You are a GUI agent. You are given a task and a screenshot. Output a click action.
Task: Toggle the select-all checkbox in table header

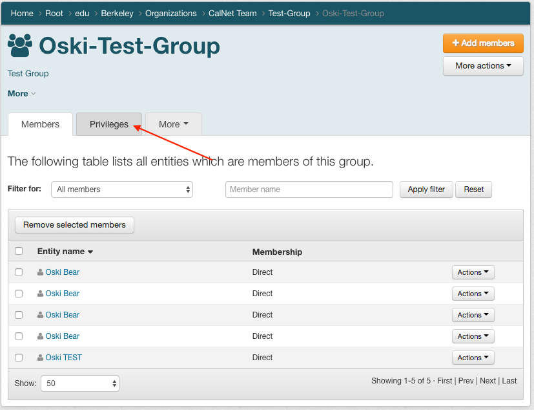pyautogui.click(x=19, y=251)
